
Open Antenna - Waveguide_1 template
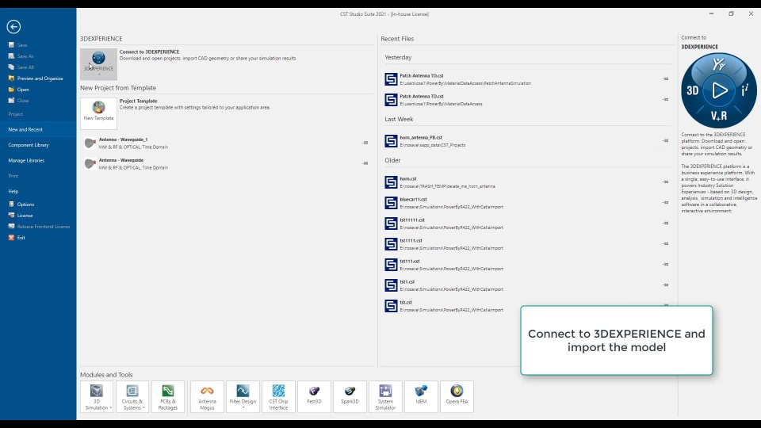226,143
